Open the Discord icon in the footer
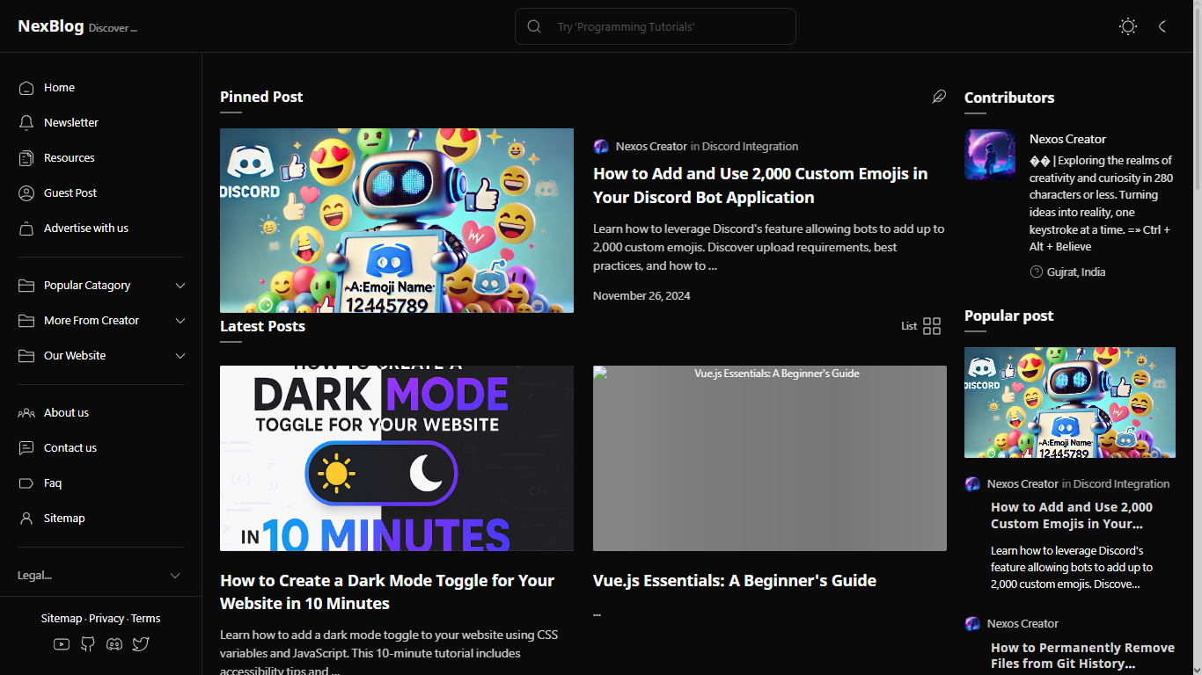Image resolution: width=1202 pixels, height=675 pixels. 114,644
